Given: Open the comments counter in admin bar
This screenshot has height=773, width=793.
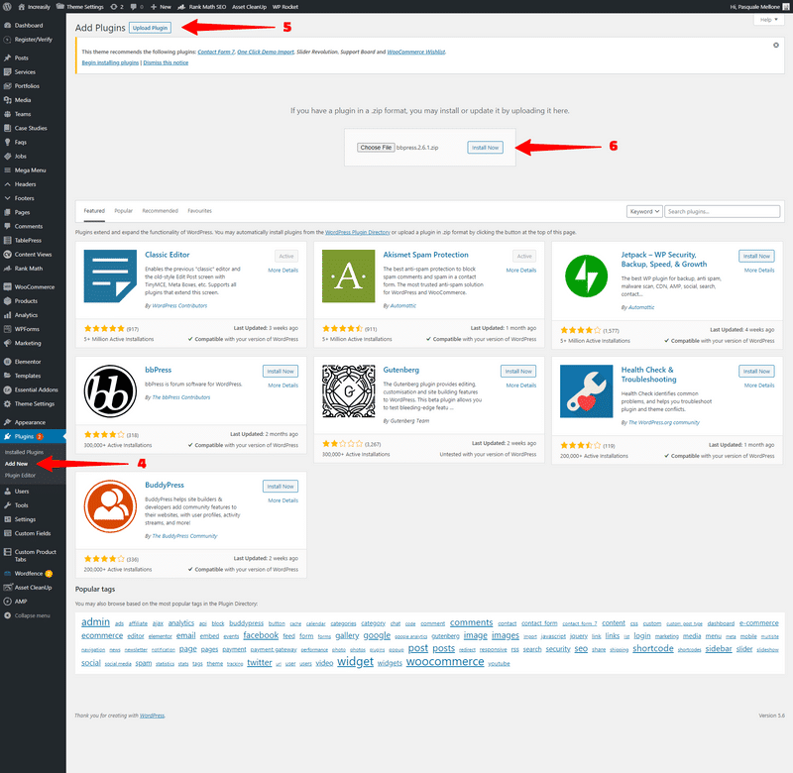Looking at the screenshot, I should 137,7.
